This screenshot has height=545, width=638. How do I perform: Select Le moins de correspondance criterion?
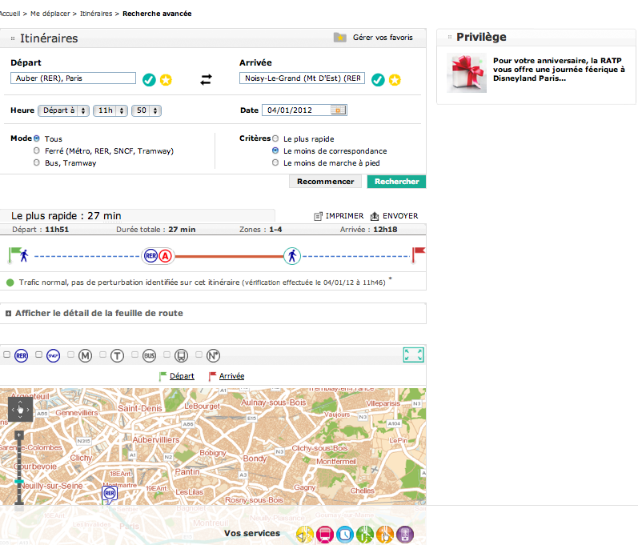click(x=275, y=150)
